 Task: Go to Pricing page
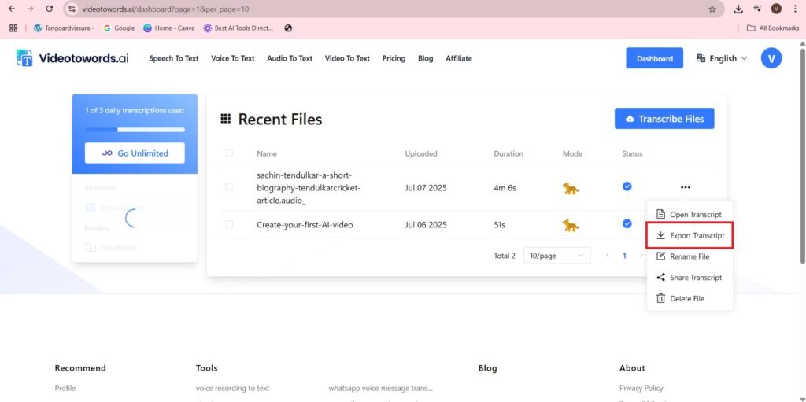pos(394,58)
